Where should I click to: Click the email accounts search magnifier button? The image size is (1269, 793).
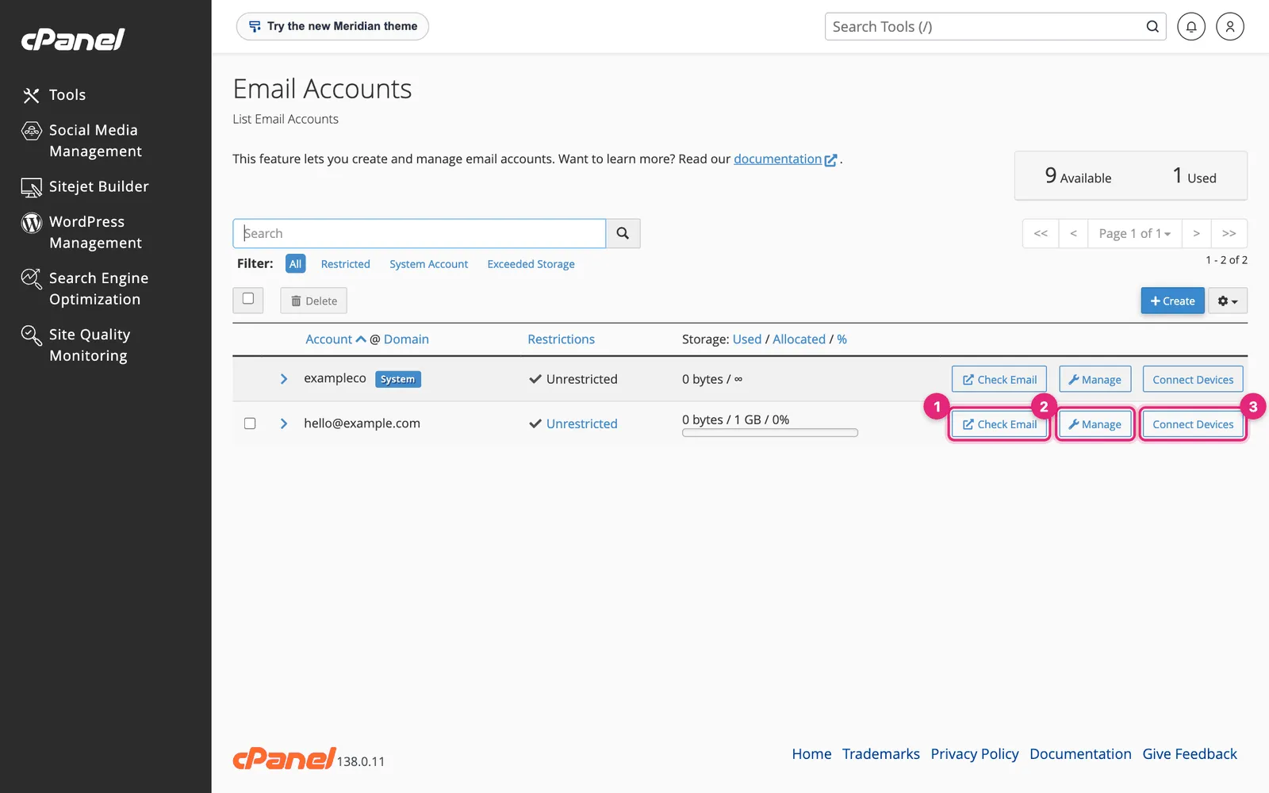pos(623,233)
